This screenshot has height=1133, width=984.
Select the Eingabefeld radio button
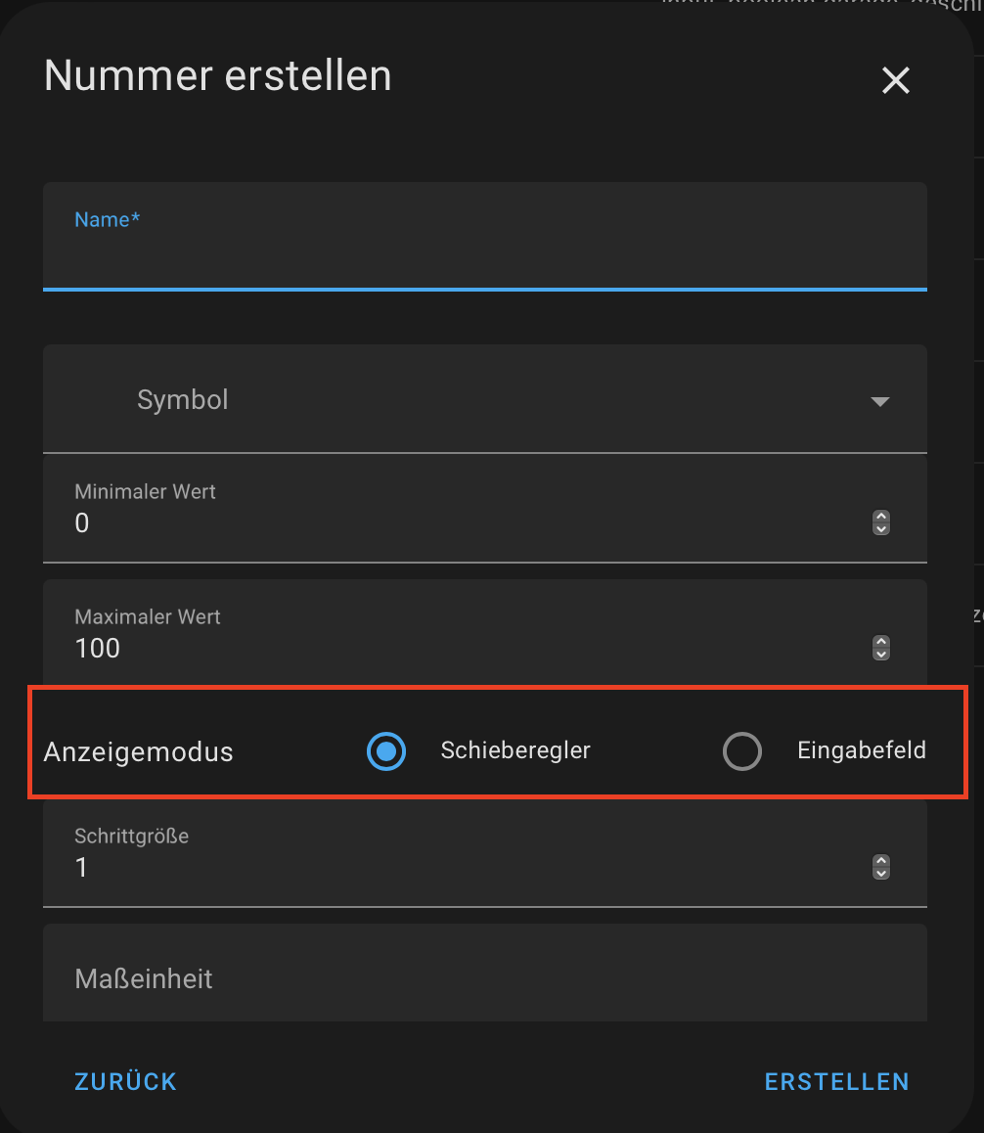pos(742,751)
